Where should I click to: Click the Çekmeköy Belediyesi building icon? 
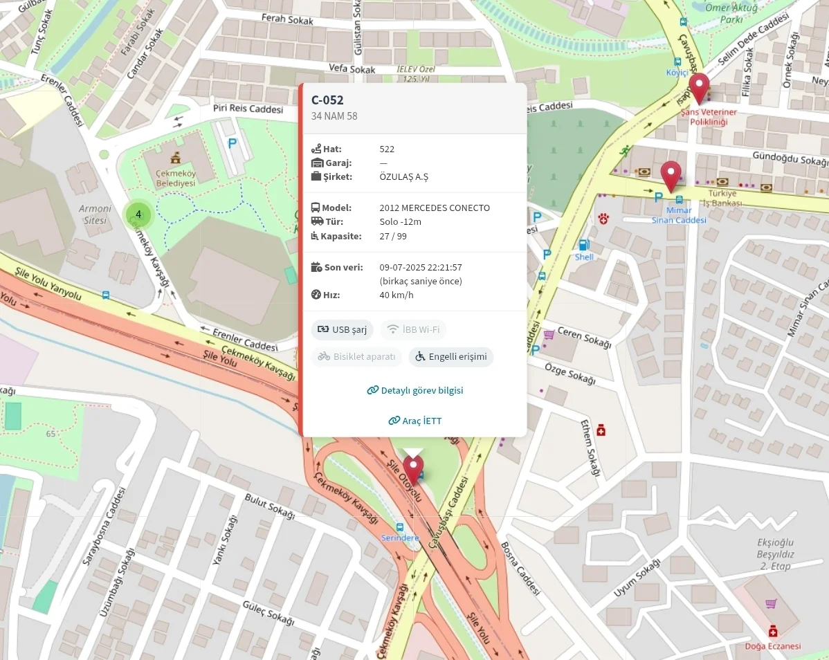pyautogui.click(x=175, y=158)
